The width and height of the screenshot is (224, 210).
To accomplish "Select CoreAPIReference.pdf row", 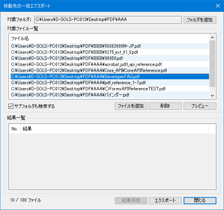I will coord(110,71).
